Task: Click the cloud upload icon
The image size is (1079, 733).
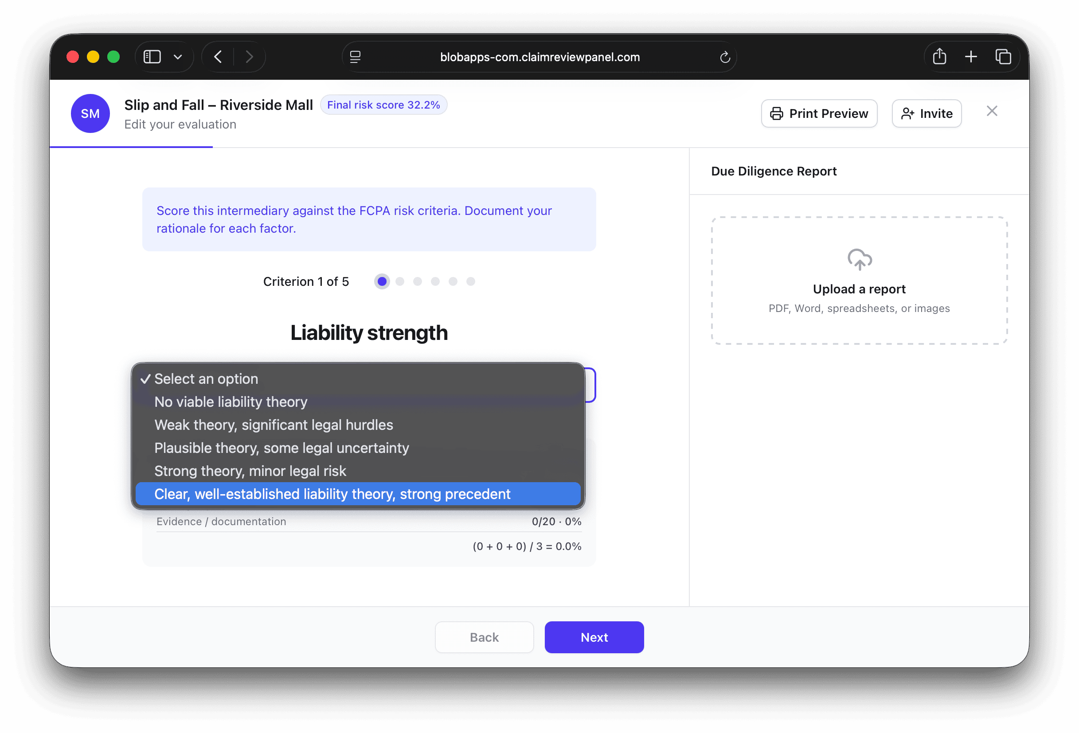Action: pos(860,260)
